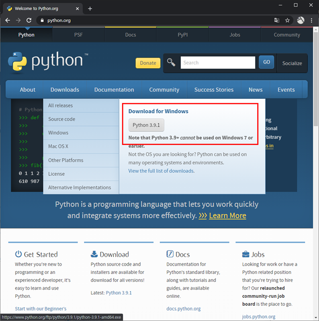Click the vertical page scrollbar thumb
The width and height of the screenshot is (319, 321).
[316, 79]
